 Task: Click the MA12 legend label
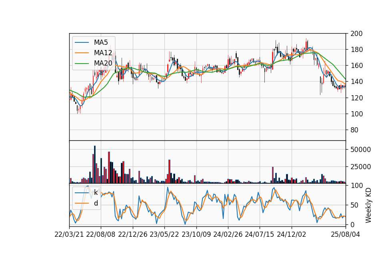pos(103,53)
